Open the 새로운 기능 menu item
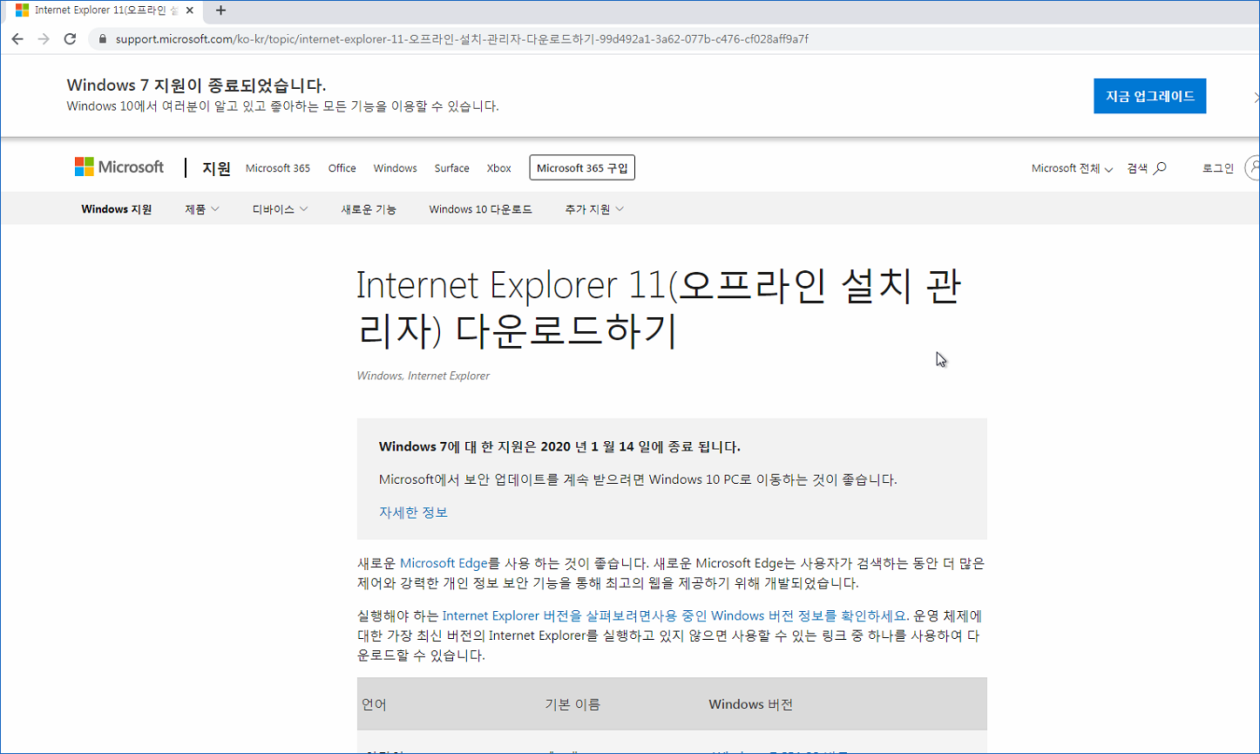The image size is (1260, 754). (369, 209)
